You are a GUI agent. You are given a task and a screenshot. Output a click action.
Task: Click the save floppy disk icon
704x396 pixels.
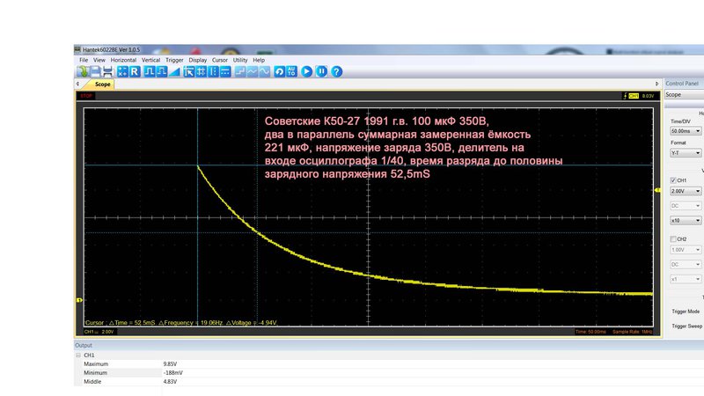[95, 71]
